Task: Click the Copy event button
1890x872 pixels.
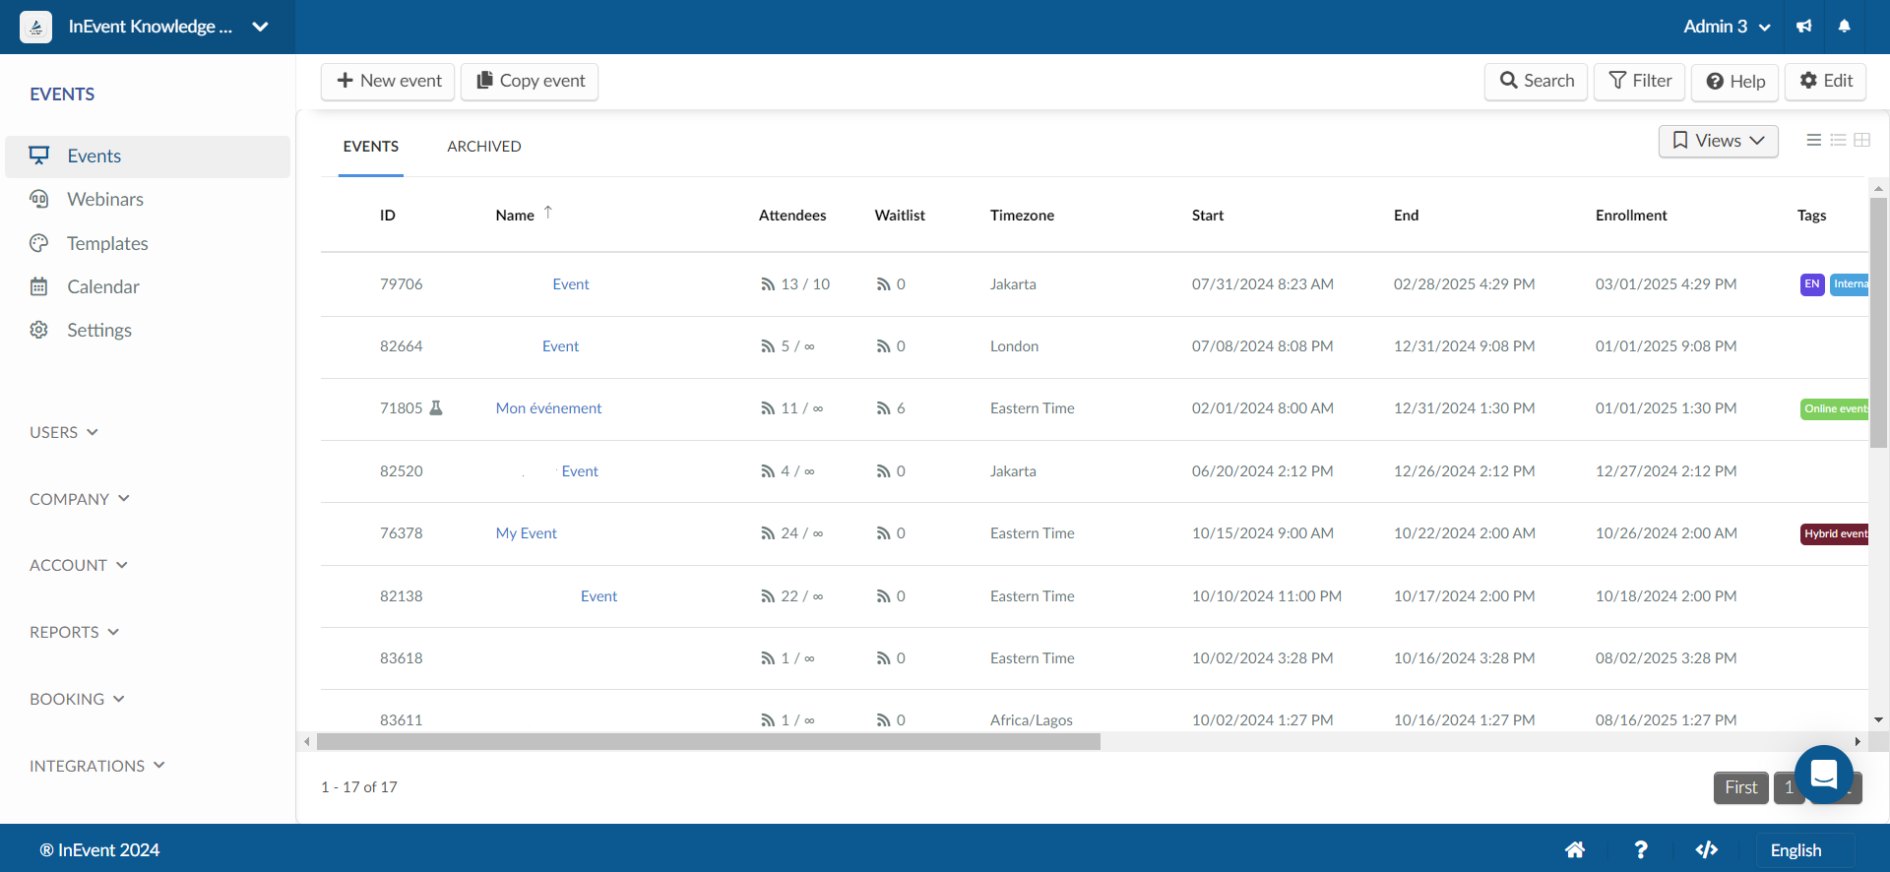Action: [530, 81]
